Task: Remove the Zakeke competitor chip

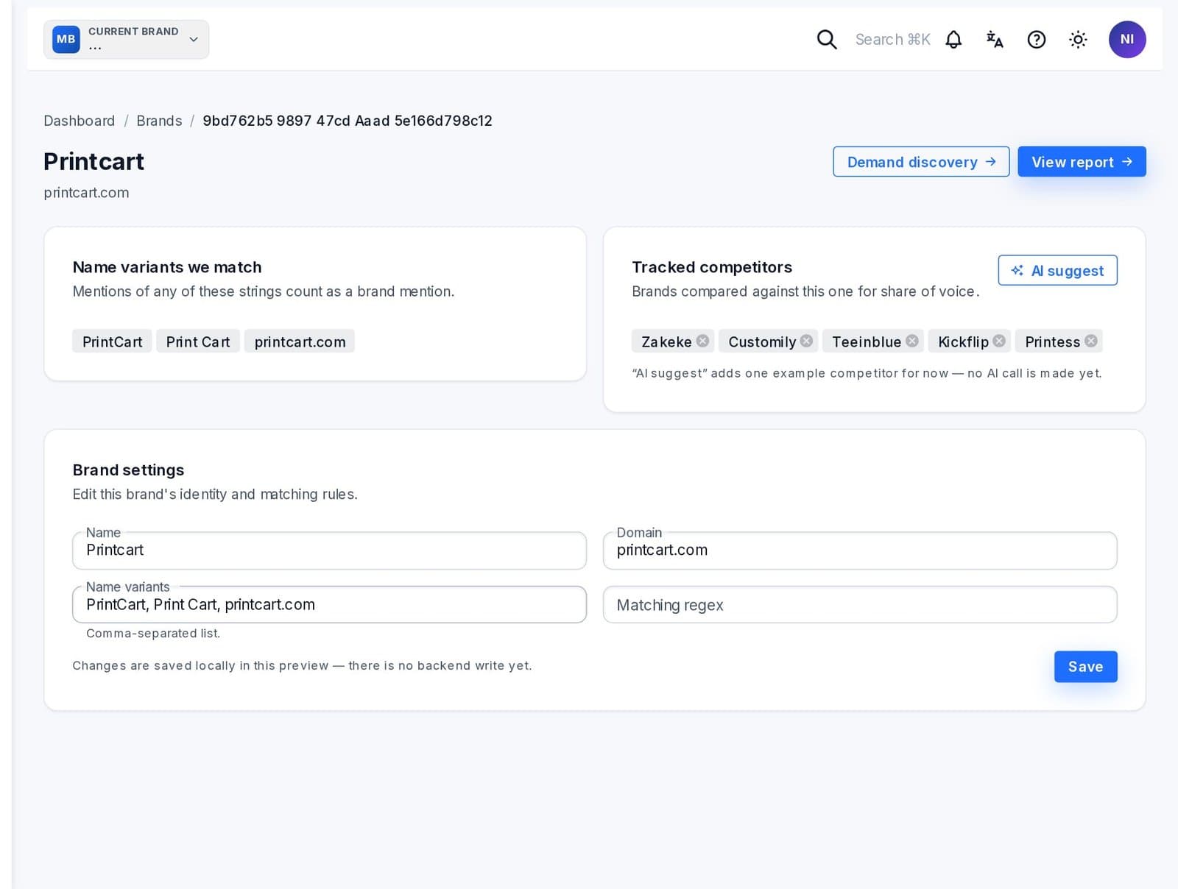Action: click(x=702, y=341)
